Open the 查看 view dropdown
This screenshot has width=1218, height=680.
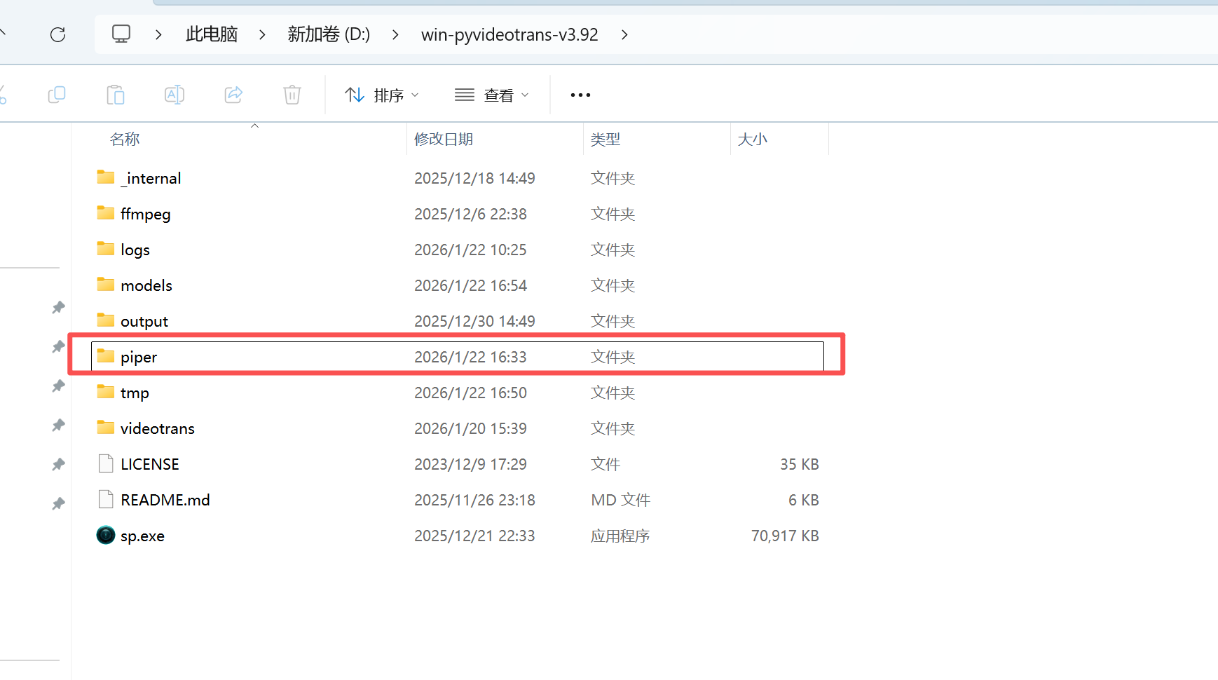coord(492,95)
